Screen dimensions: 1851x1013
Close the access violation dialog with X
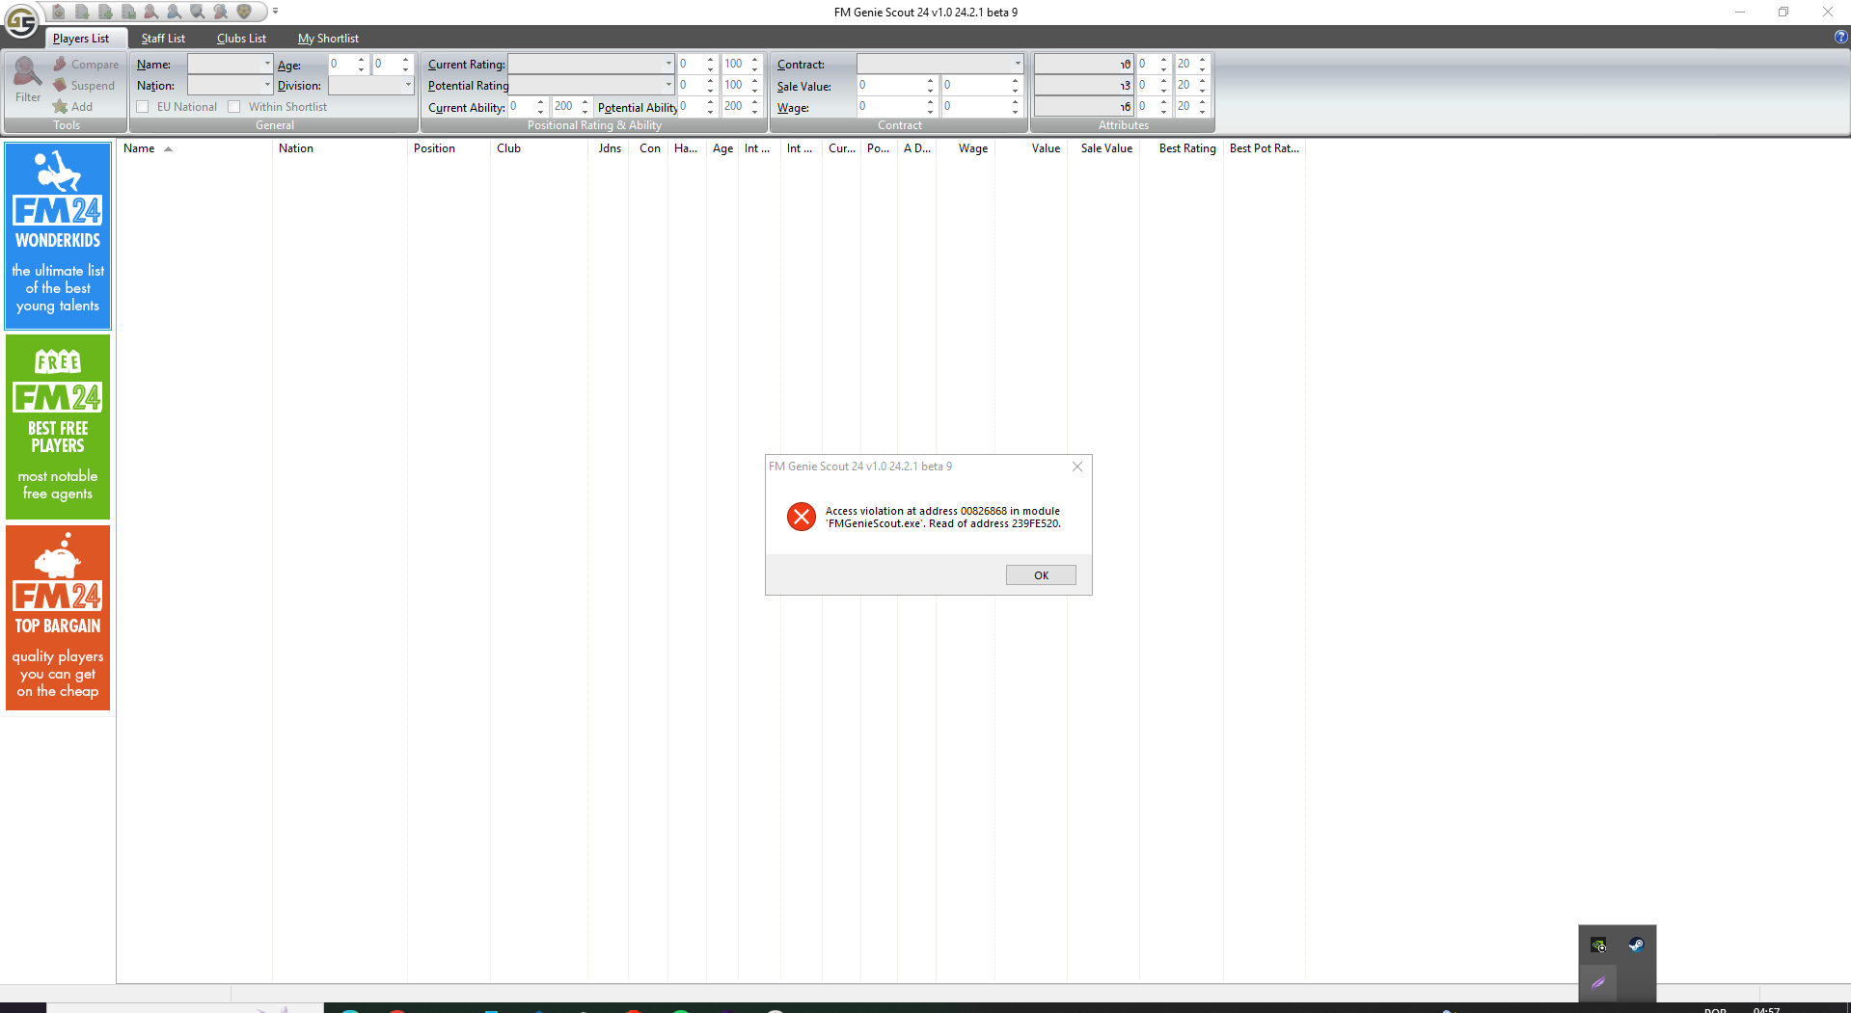(1077, 467)
